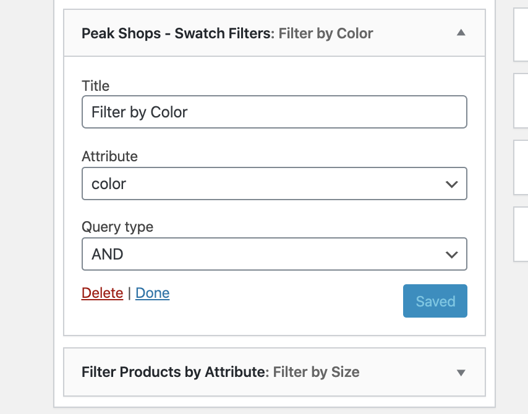Click the Title field containing Filter by Color
Screen dimensions: 528x414
[x=274, y=112]
